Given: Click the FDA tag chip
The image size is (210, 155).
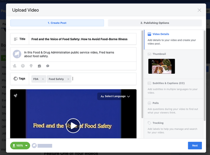Looking at the screenshot, I should [39, 79].
